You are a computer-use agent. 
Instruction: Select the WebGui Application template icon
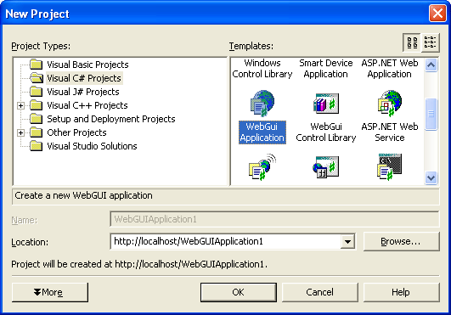262,104
